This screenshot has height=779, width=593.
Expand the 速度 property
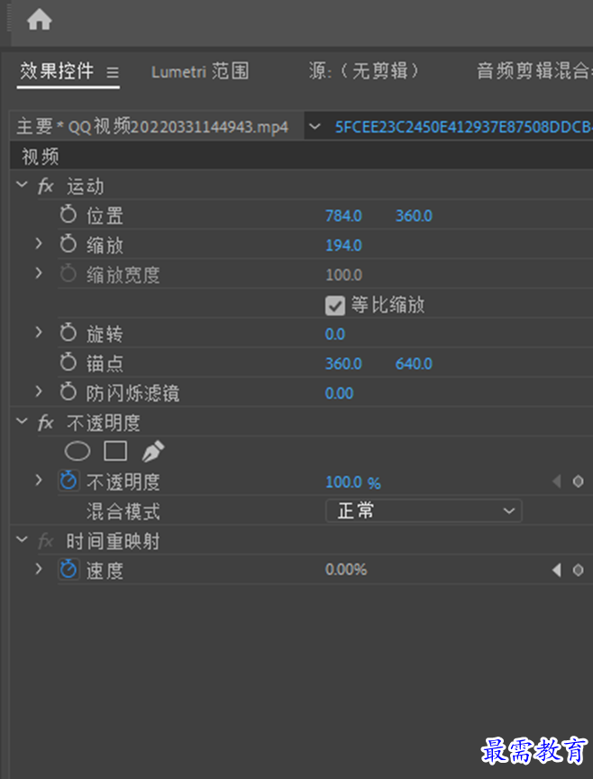[x=39, y=569]
